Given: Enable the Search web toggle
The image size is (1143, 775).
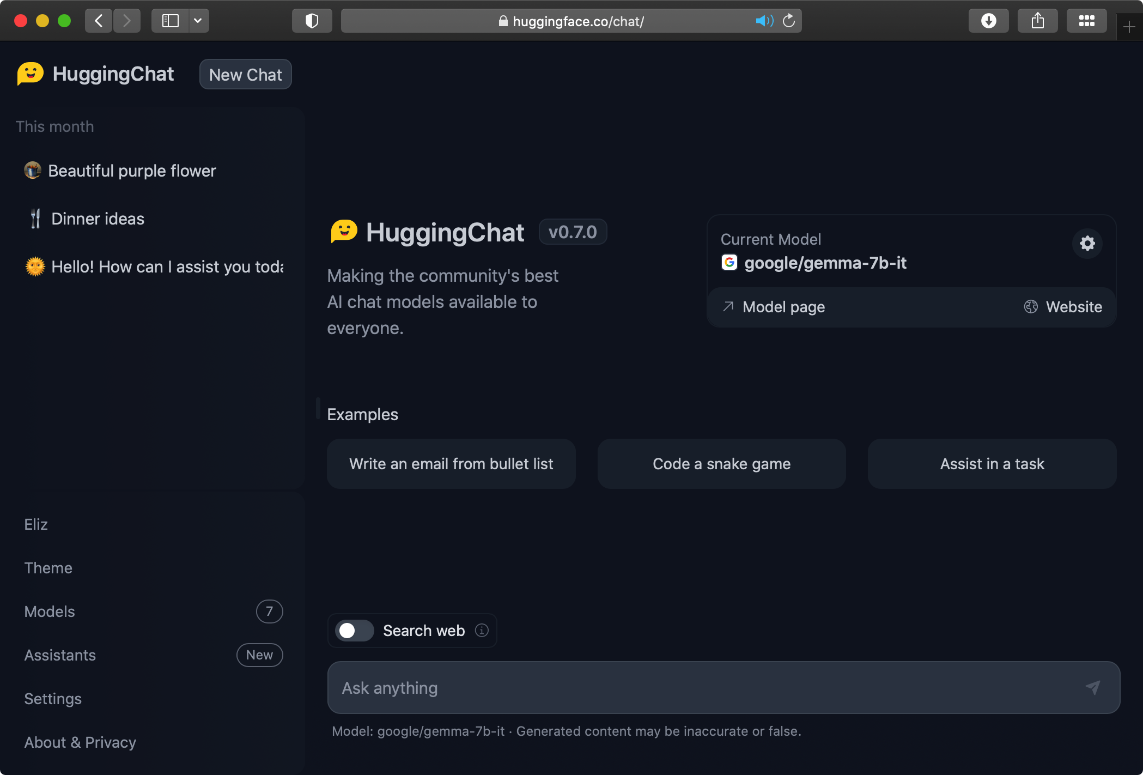Looking at the screenshot, I should coord(354,631).
